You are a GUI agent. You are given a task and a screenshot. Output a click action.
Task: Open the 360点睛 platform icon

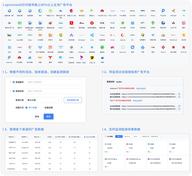coord(123,23)
